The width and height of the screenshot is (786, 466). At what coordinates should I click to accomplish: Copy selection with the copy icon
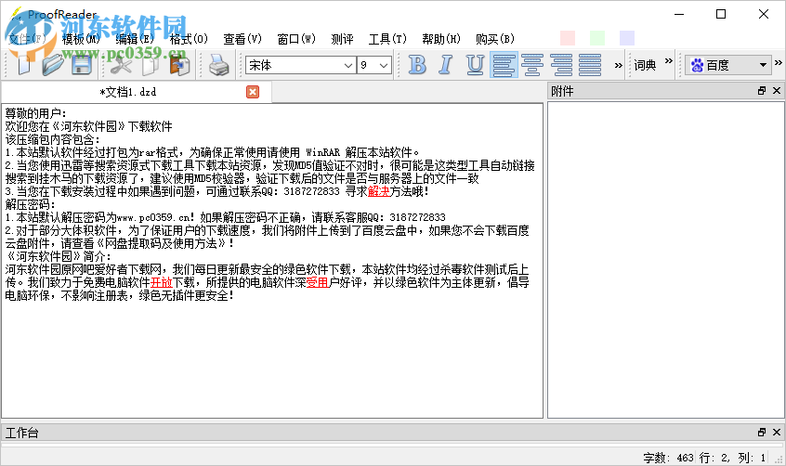[151, 65]
